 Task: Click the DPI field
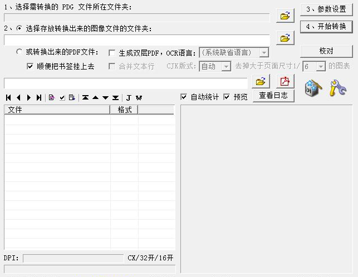tap(73, 258)
